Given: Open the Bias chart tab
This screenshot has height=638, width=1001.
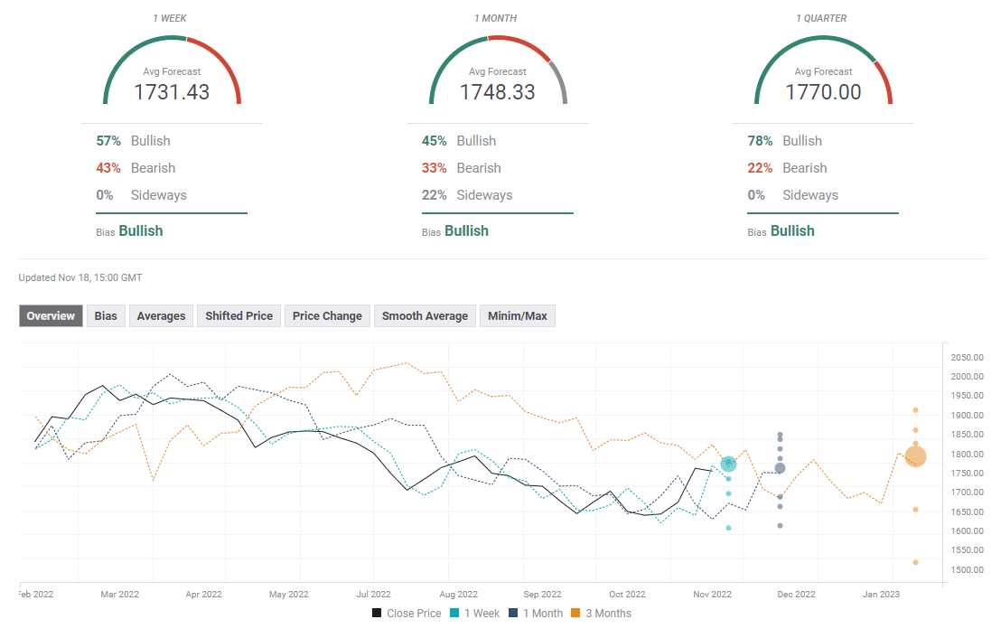Looking at the screenshot, I should (106, 315).
